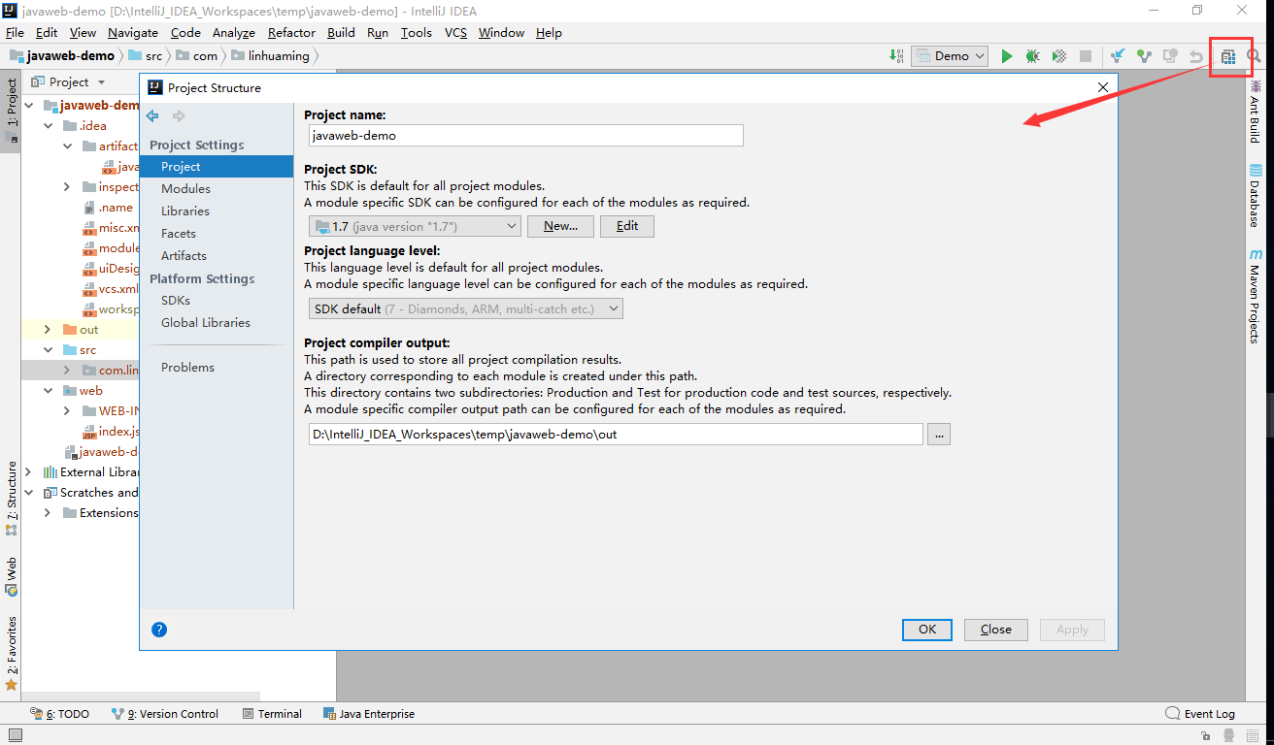The height and width of the screenshot is (745, 1274).
Task: Open the Z: Structure side tab
Action: [x=12, y=499]
